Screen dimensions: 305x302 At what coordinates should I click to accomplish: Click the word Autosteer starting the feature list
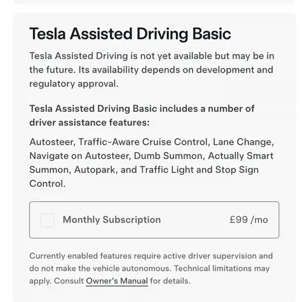pos(52,142)
